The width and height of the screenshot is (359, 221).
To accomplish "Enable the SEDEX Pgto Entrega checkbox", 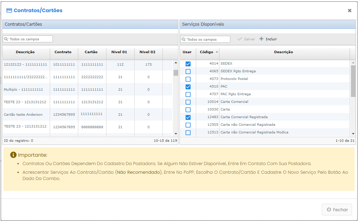I will coord(188,71).
